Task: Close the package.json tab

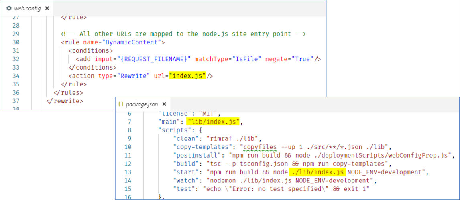Action: (164, 104)
